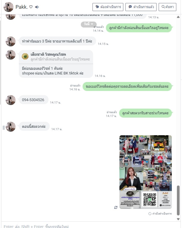Click the phone number 094-5304526 message

coord(34,100)
